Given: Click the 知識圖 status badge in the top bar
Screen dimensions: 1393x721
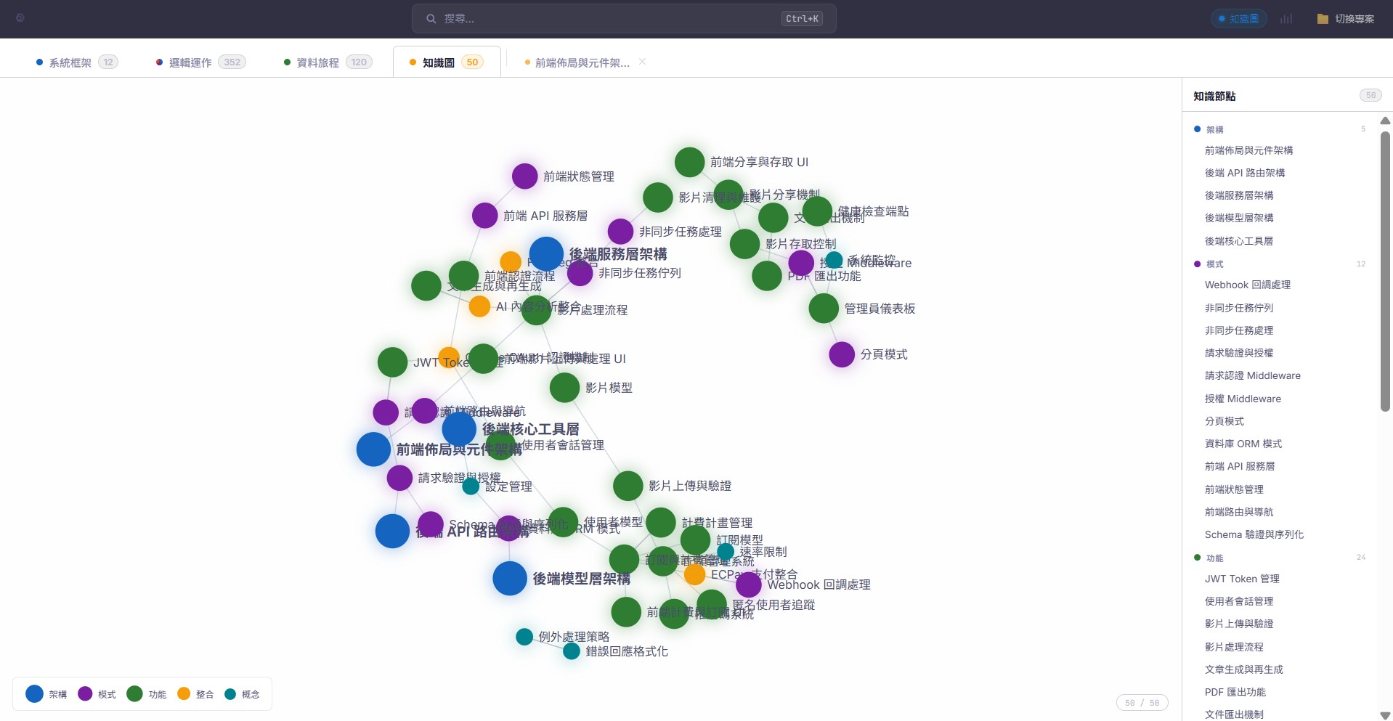Looking at the screenshot, I should pos(1240,18).
